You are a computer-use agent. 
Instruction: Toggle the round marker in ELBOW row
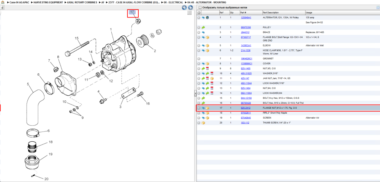[199, 46]
